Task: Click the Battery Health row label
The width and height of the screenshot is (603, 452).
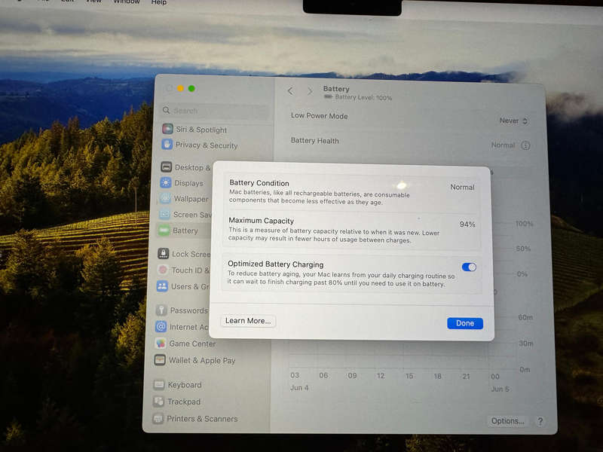Action: tap(314, 141)
